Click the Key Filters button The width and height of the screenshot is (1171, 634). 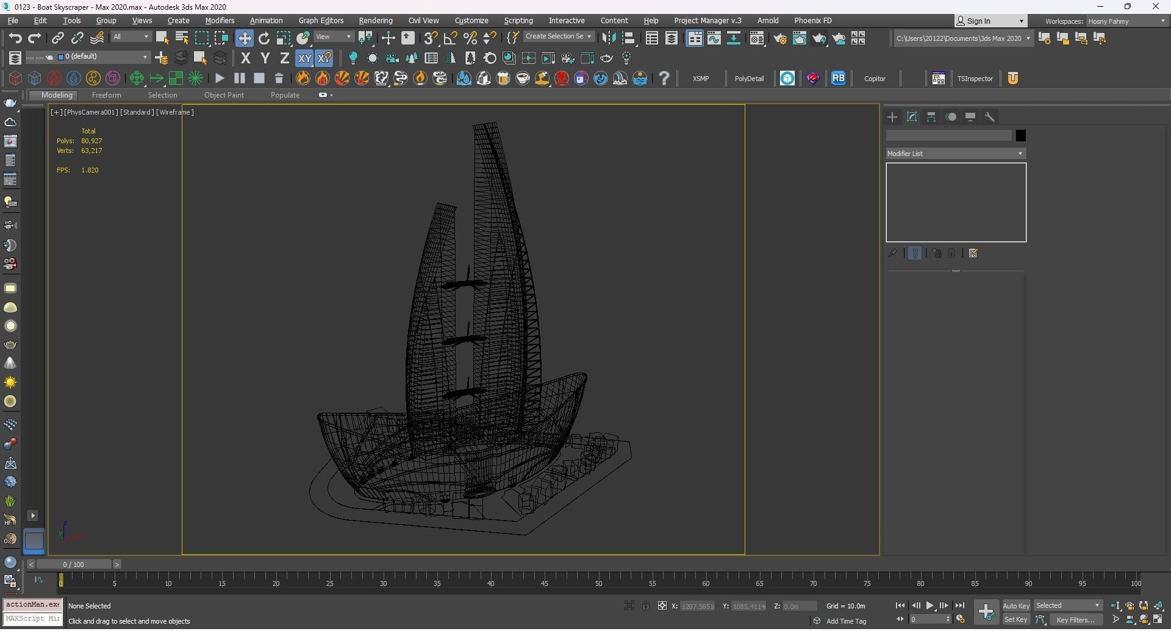click(1076, 620)
